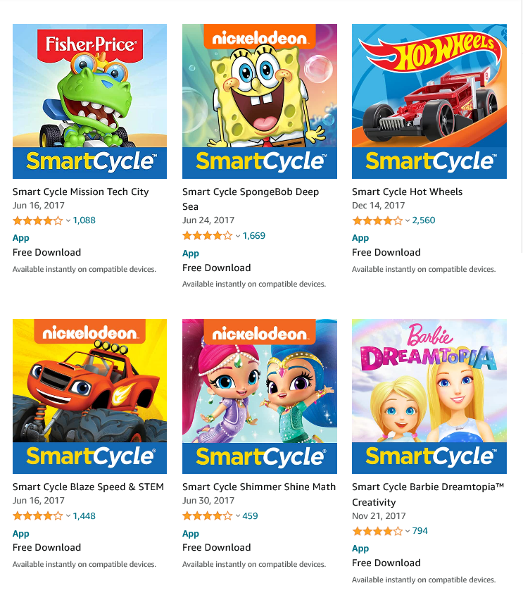Screen dimensions: 523x600
Task: Click the star rating under Hot Wheels
Action: point(377,220)
